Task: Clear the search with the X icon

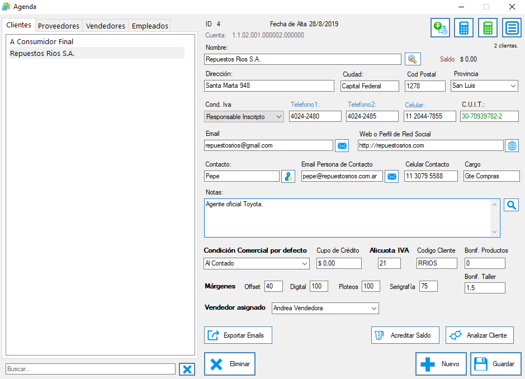Action: pyautogui.click(x=187, y=369)
